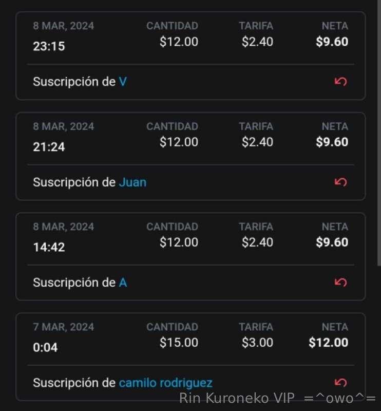This screenshot has width=381, height=411.
Task: Click the $12.00 net amount
Action: pyautogui.click(x=328, y=342)
